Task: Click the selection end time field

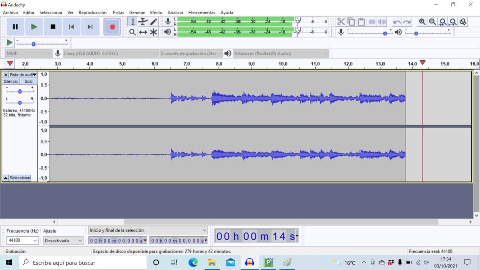Action: (x=179, y=241)
